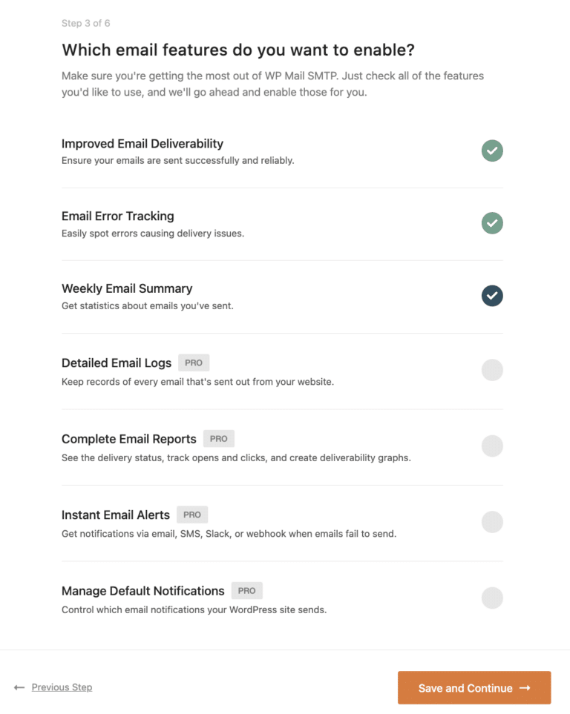Click the checkmark icon for Improved Email Deliverability
This screenshot has height=714, width=570.
coord(492,151)
